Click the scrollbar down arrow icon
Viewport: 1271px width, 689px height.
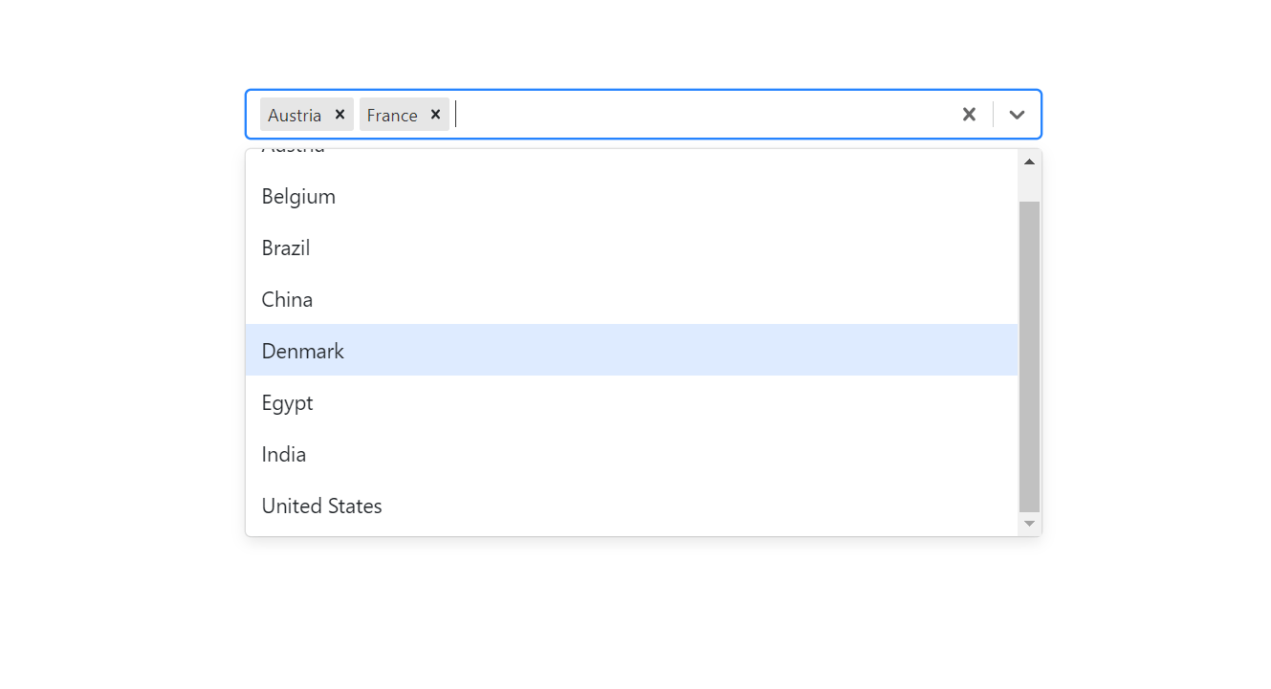point(1029,523)
